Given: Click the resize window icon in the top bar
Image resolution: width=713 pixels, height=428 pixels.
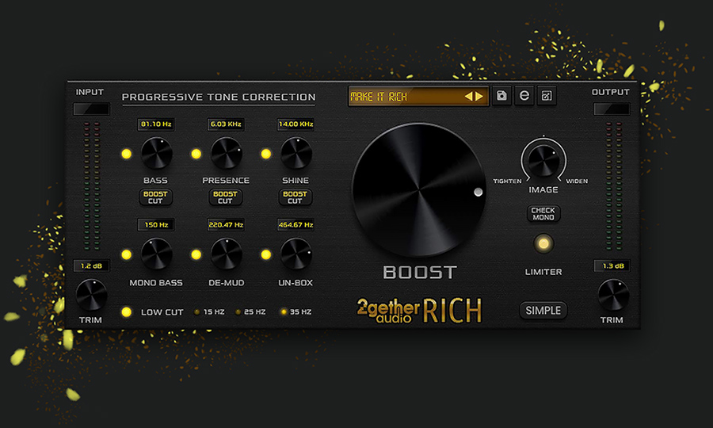Looking at the screenshot, I should pyautogui.click(x=546, y=96).
